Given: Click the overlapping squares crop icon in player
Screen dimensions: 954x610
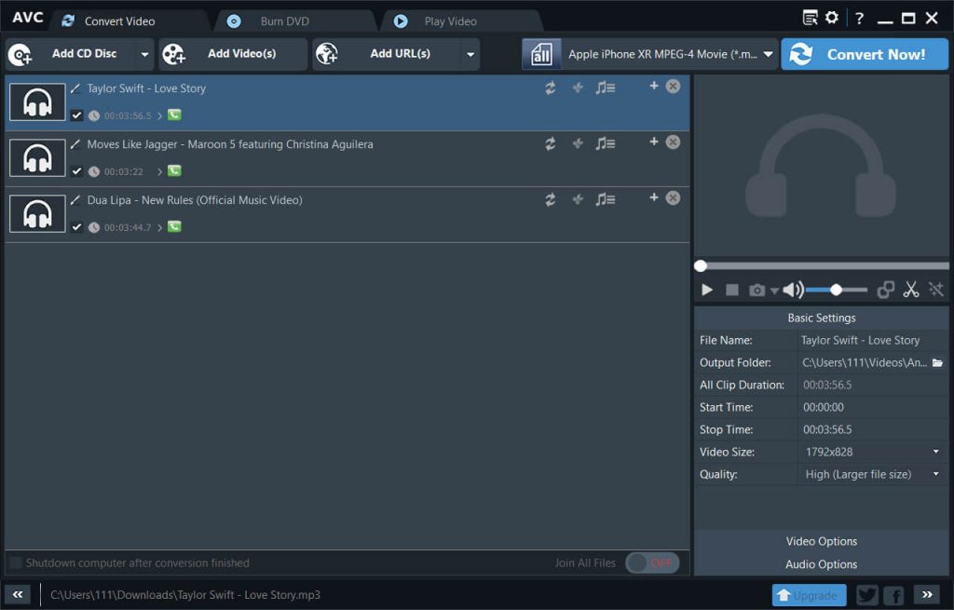Looking at the screenshot, I should pos(885,291).
